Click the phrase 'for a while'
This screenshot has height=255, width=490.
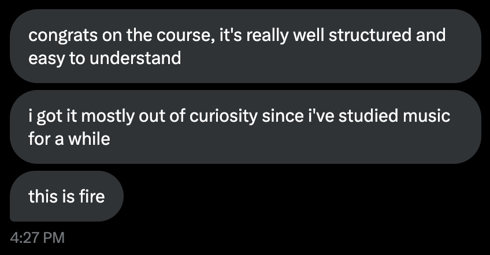point(69,139)
